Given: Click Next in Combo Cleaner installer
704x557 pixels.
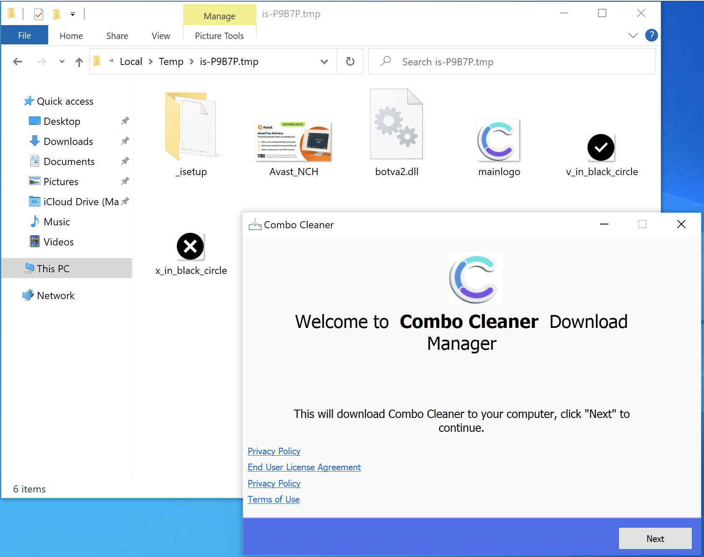Looking at the screenshot, I should (x=655, y=539).
